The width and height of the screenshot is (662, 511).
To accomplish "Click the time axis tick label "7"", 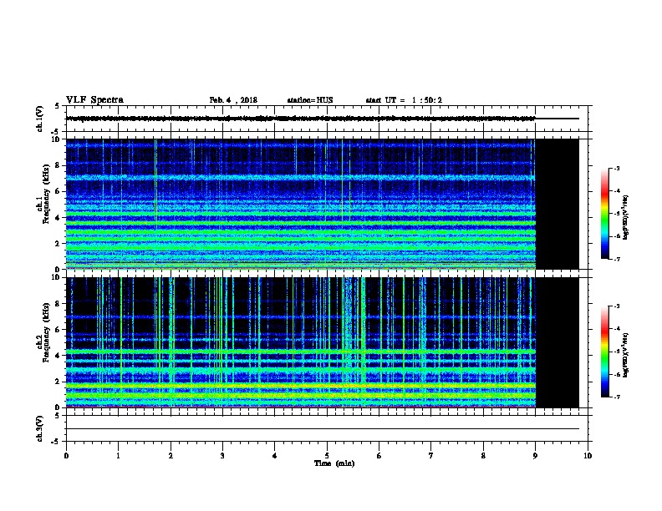I will (431, 455).
